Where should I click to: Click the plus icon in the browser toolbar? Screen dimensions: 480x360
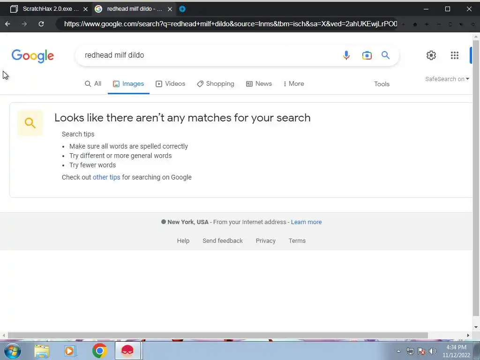point(427,24)
